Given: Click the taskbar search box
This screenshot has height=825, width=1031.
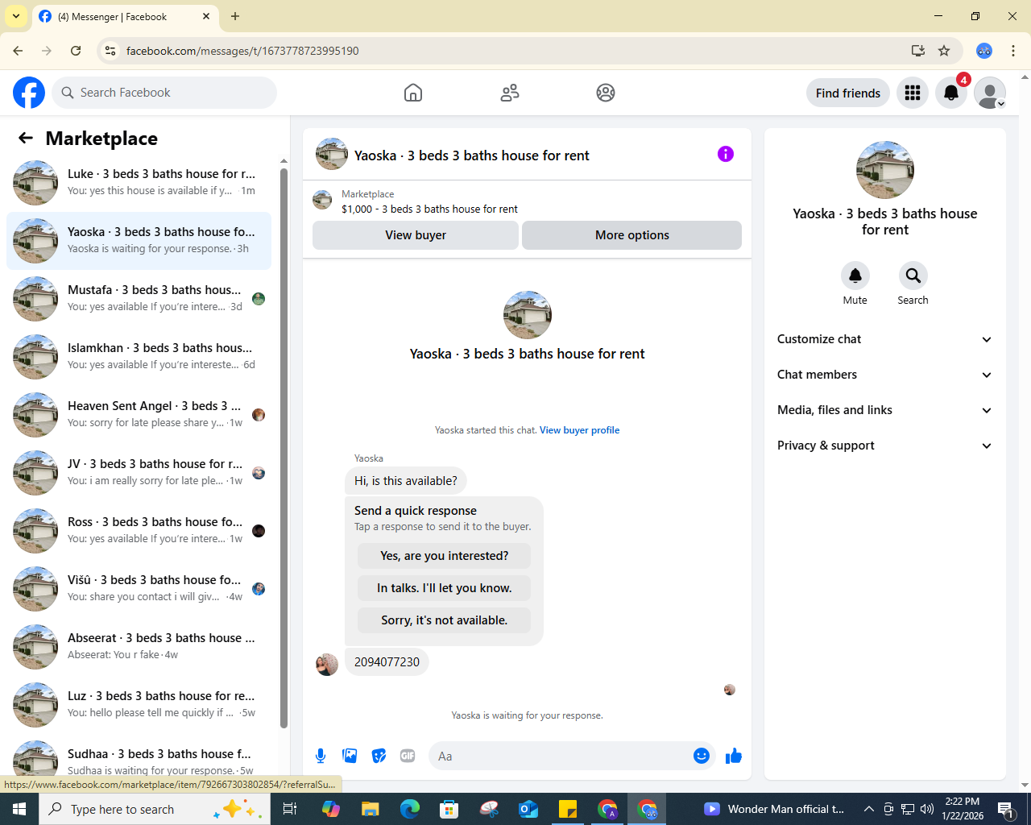Looking at the screenshot, I should (155, 809).
